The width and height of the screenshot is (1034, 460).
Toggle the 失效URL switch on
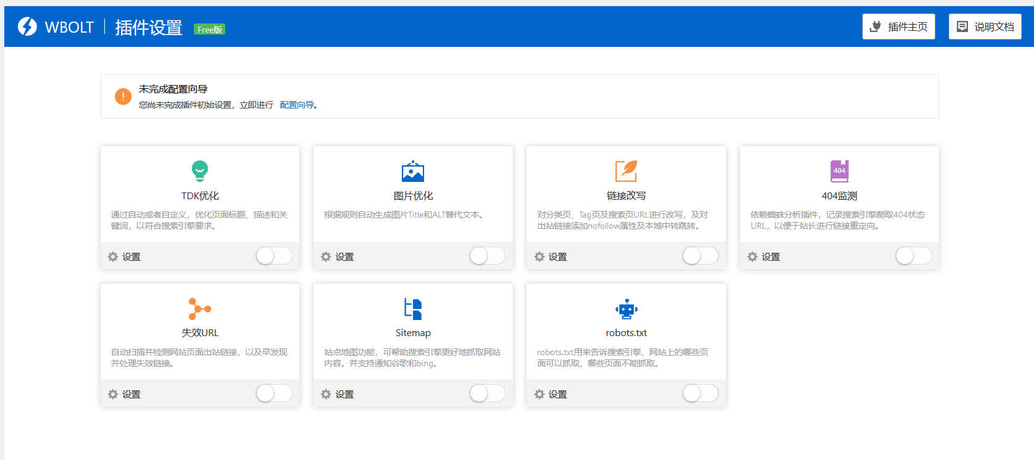coord(274,393)
